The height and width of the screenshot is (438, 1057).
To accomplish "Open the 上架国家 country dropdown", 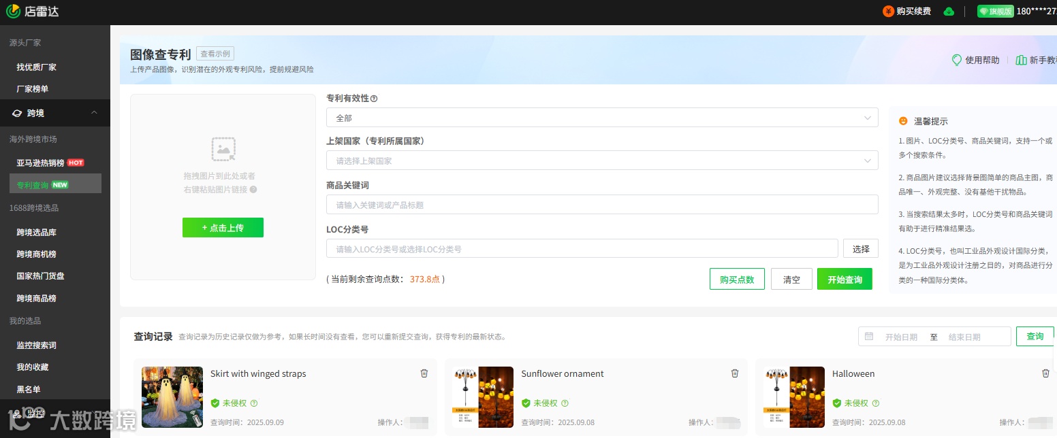I will [x=602, y=161].
